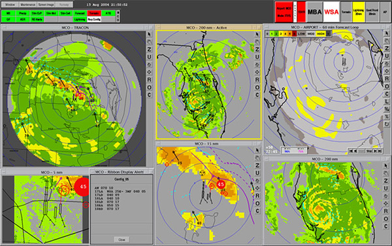
Task: Open window menu of MCO 5 nm title bar
Action: (x=4, y=172)
